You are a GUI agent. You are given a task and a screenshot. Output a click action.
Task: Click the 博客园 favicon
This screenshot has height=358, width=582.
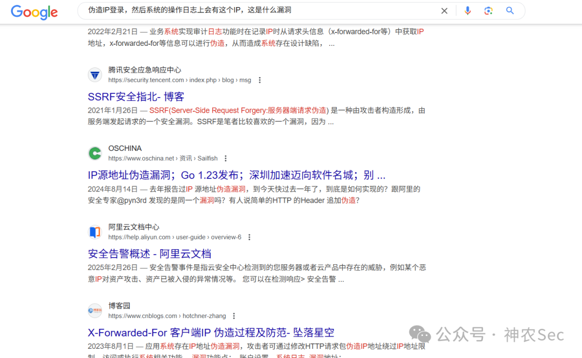[x=95, y=311]
